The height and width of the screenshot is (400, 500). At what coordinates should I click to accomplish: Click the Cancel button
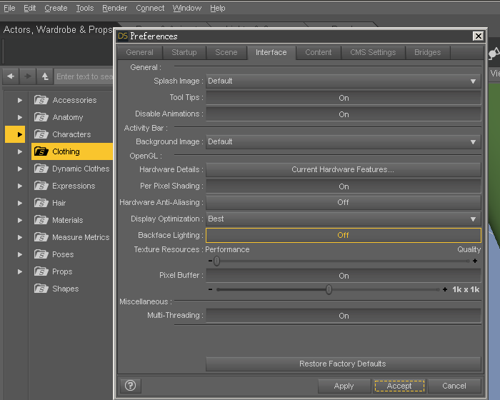tap(454, 386)
